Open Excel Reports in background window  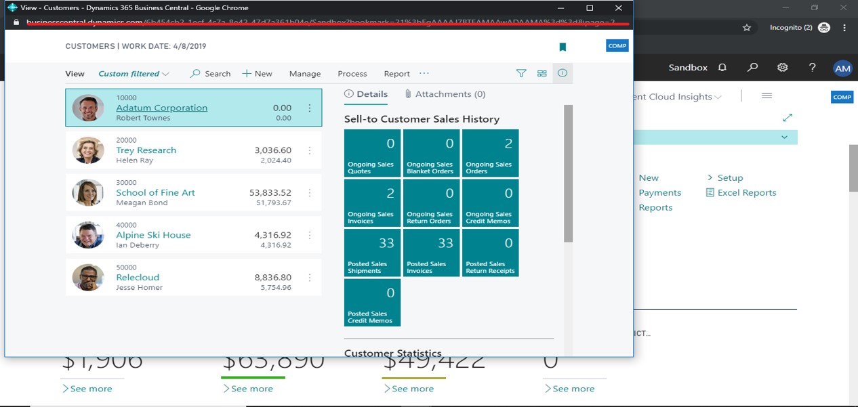(x=741, y=192)
